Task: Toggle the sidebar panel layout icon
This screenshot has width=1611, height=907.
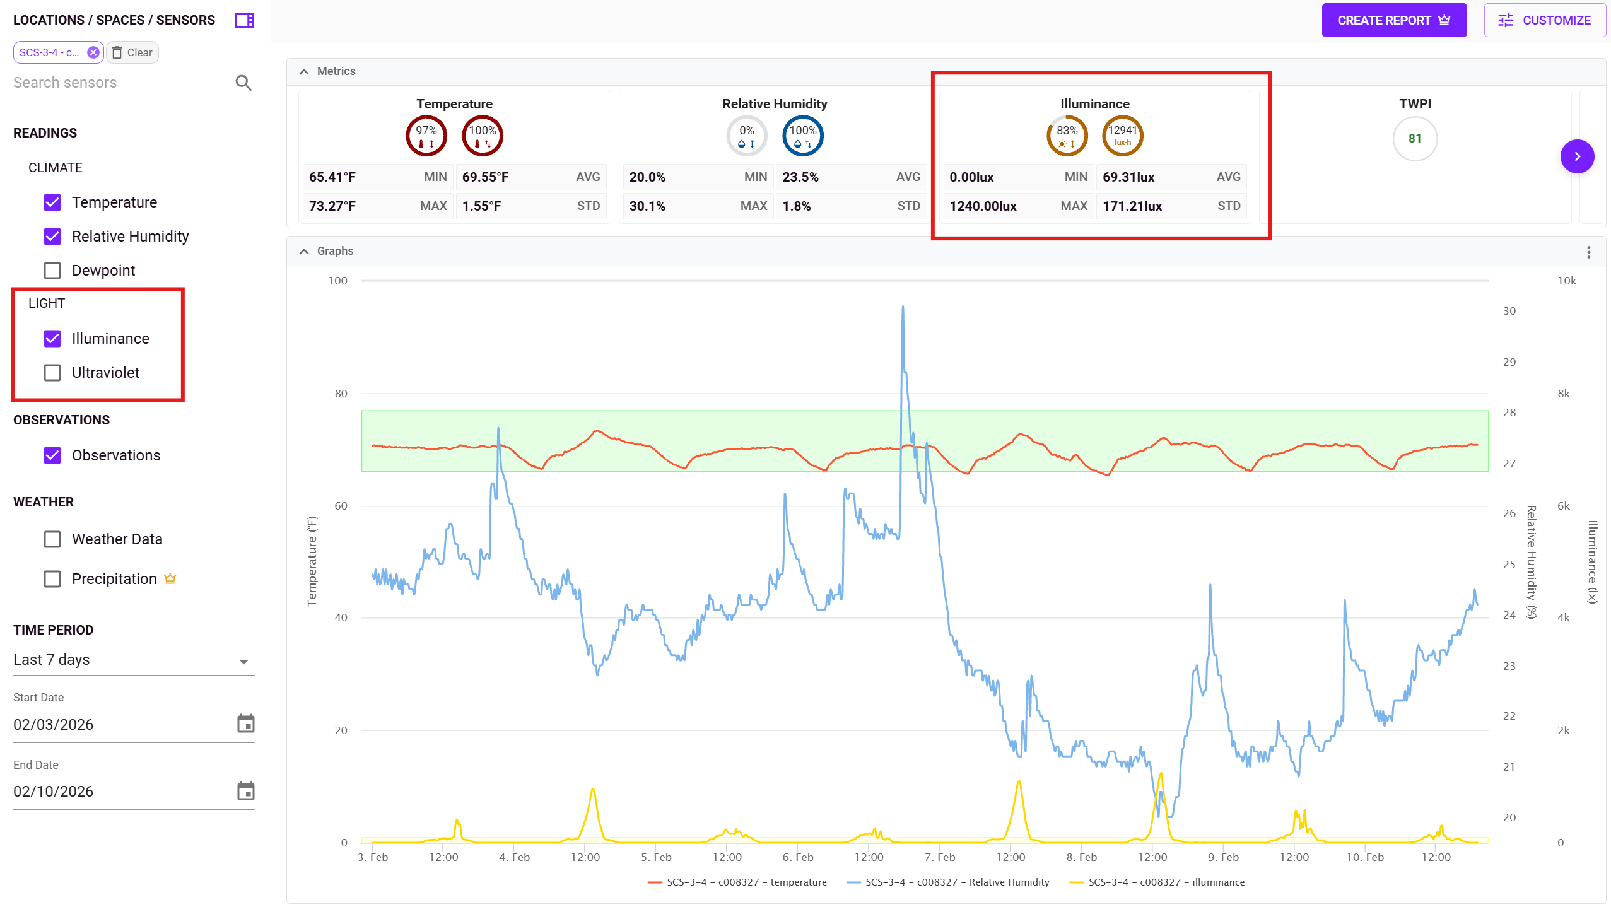Action: 243,20
